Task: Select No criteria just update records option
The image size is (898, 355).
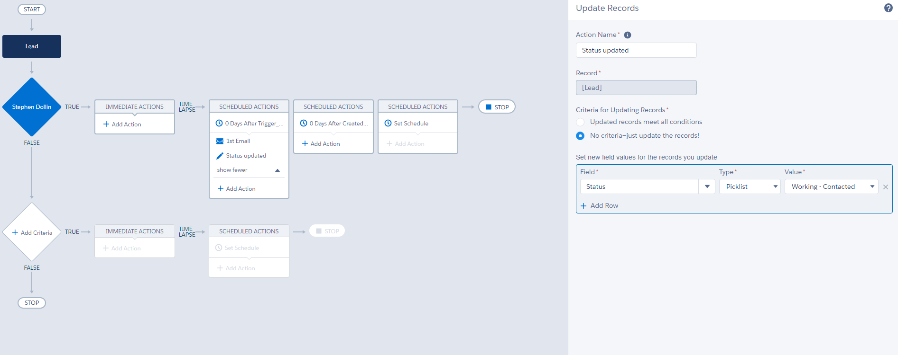Action: coord(580,136)
